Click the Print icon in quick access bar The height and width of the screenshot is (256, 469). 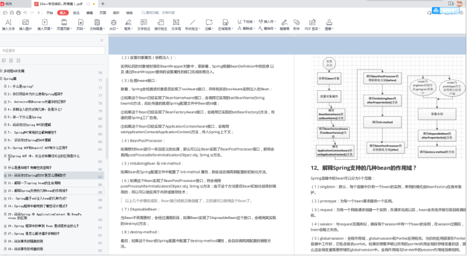[x=18, y=13]
